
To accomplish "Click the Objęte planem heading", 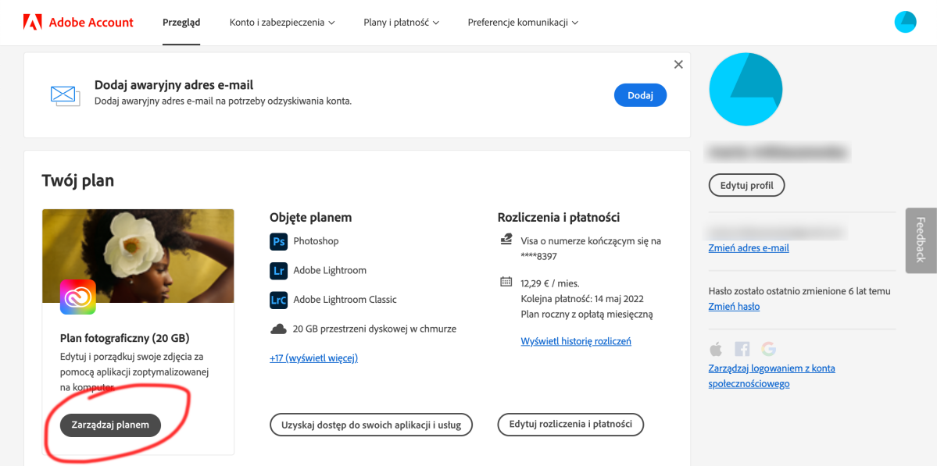I will [311, 218].
